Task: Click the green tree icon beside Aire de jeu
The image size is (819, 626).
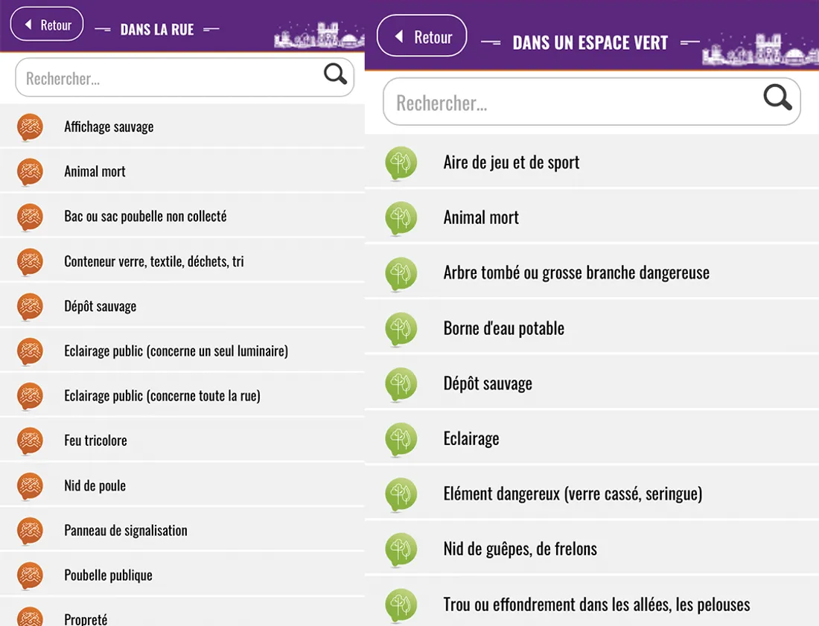Action: click(401, 162)
